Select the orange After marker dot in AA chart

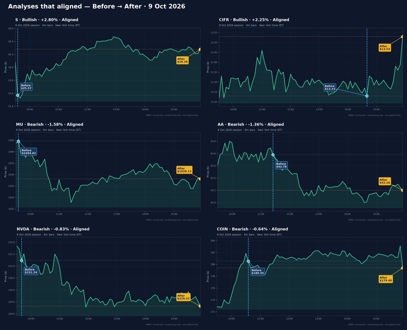click(x=402, y=190)
